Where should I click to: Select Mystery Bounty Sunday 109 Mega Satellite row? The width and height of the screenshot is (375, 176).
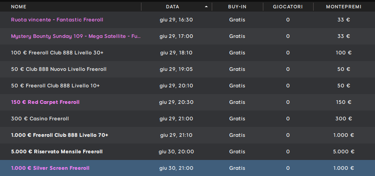pyautogui.click(x=188, y=36)
